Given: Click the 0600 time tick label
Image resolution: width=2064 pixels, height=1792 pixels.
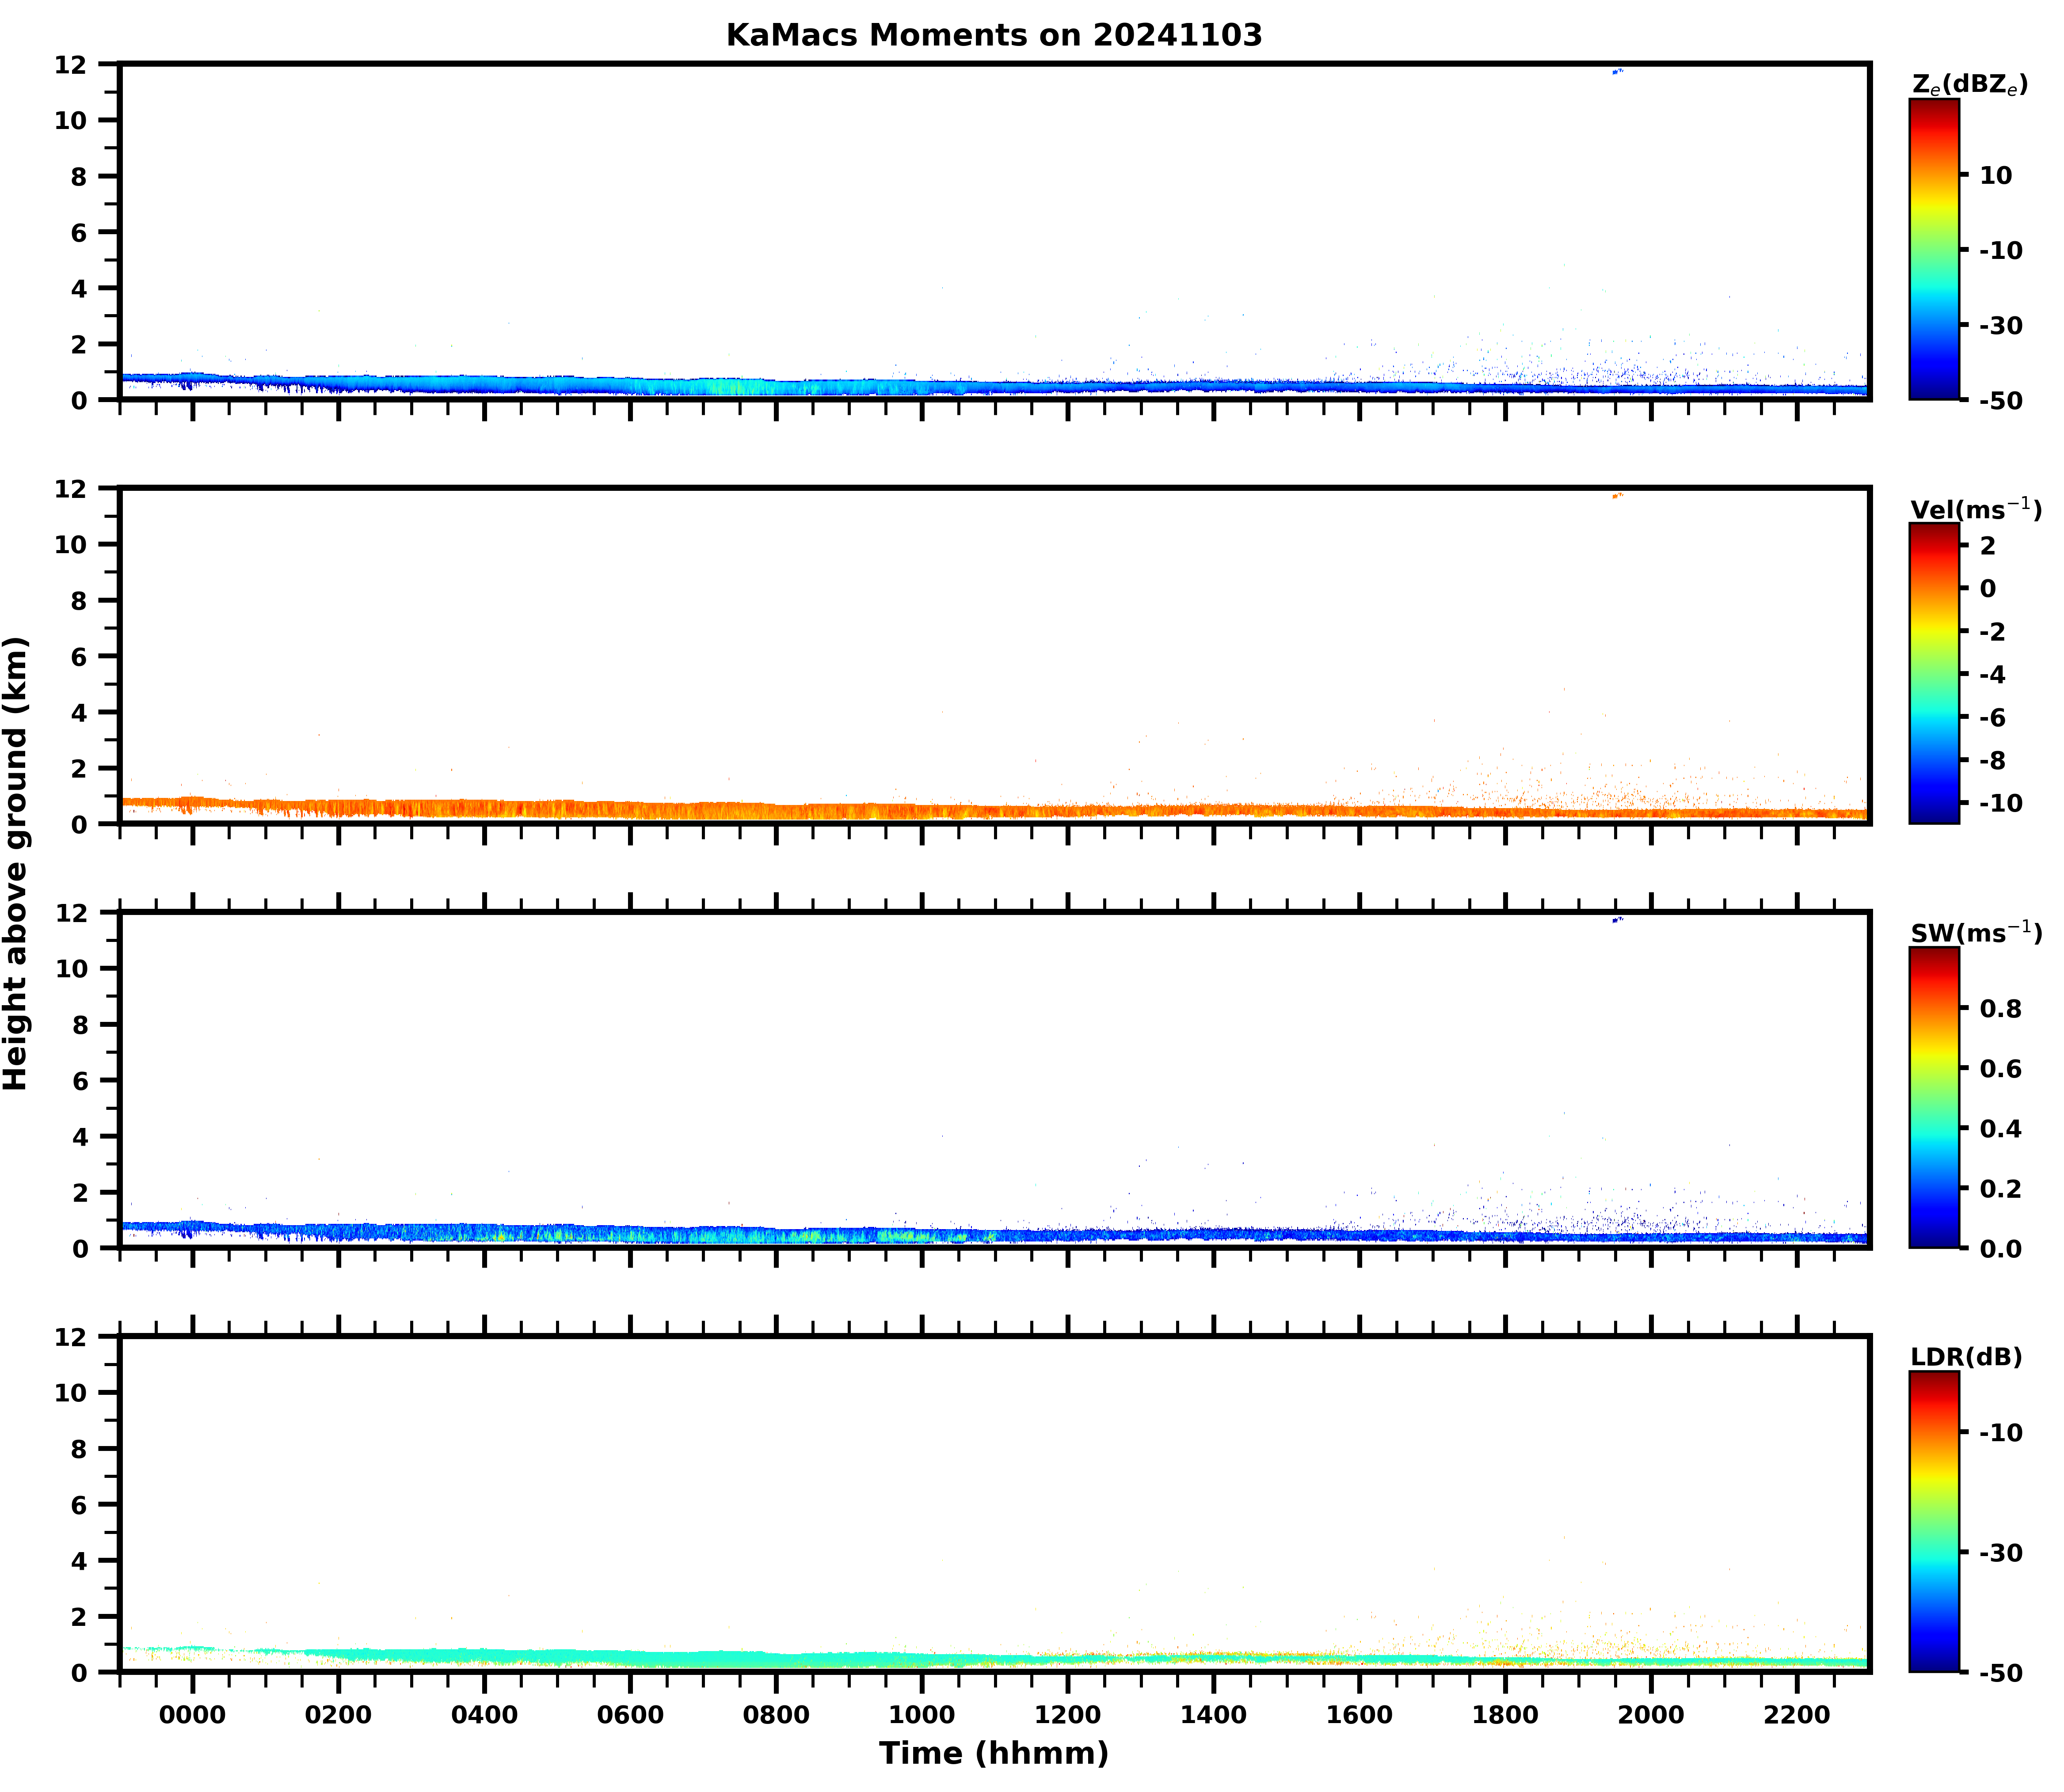Looking at the screenshot, I should [629, 1715].
